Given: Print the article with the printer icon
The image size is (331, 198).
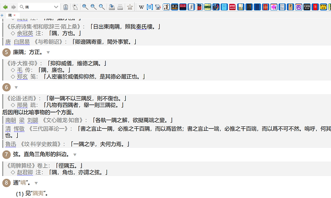Looking at the screenshot, I should [x=120, y=7].
